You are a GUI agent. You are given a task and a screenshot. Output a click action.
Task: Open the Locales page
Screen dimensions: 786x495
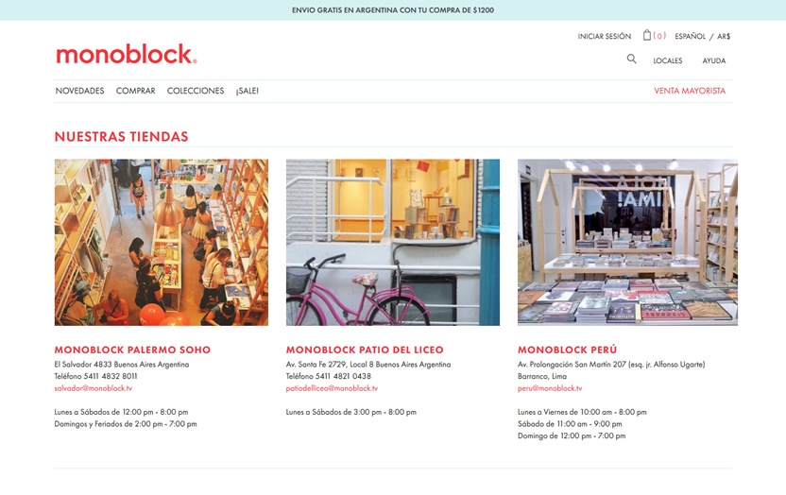pos(667,60)
